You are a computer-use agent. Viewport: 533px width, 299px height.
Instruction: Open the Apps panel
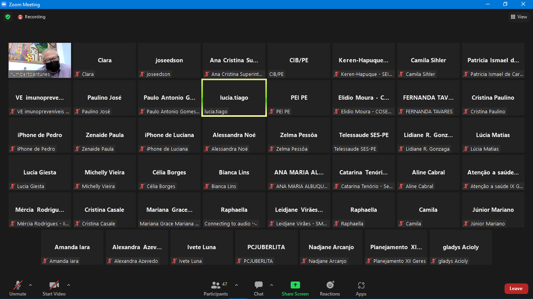tap(361, 288)
